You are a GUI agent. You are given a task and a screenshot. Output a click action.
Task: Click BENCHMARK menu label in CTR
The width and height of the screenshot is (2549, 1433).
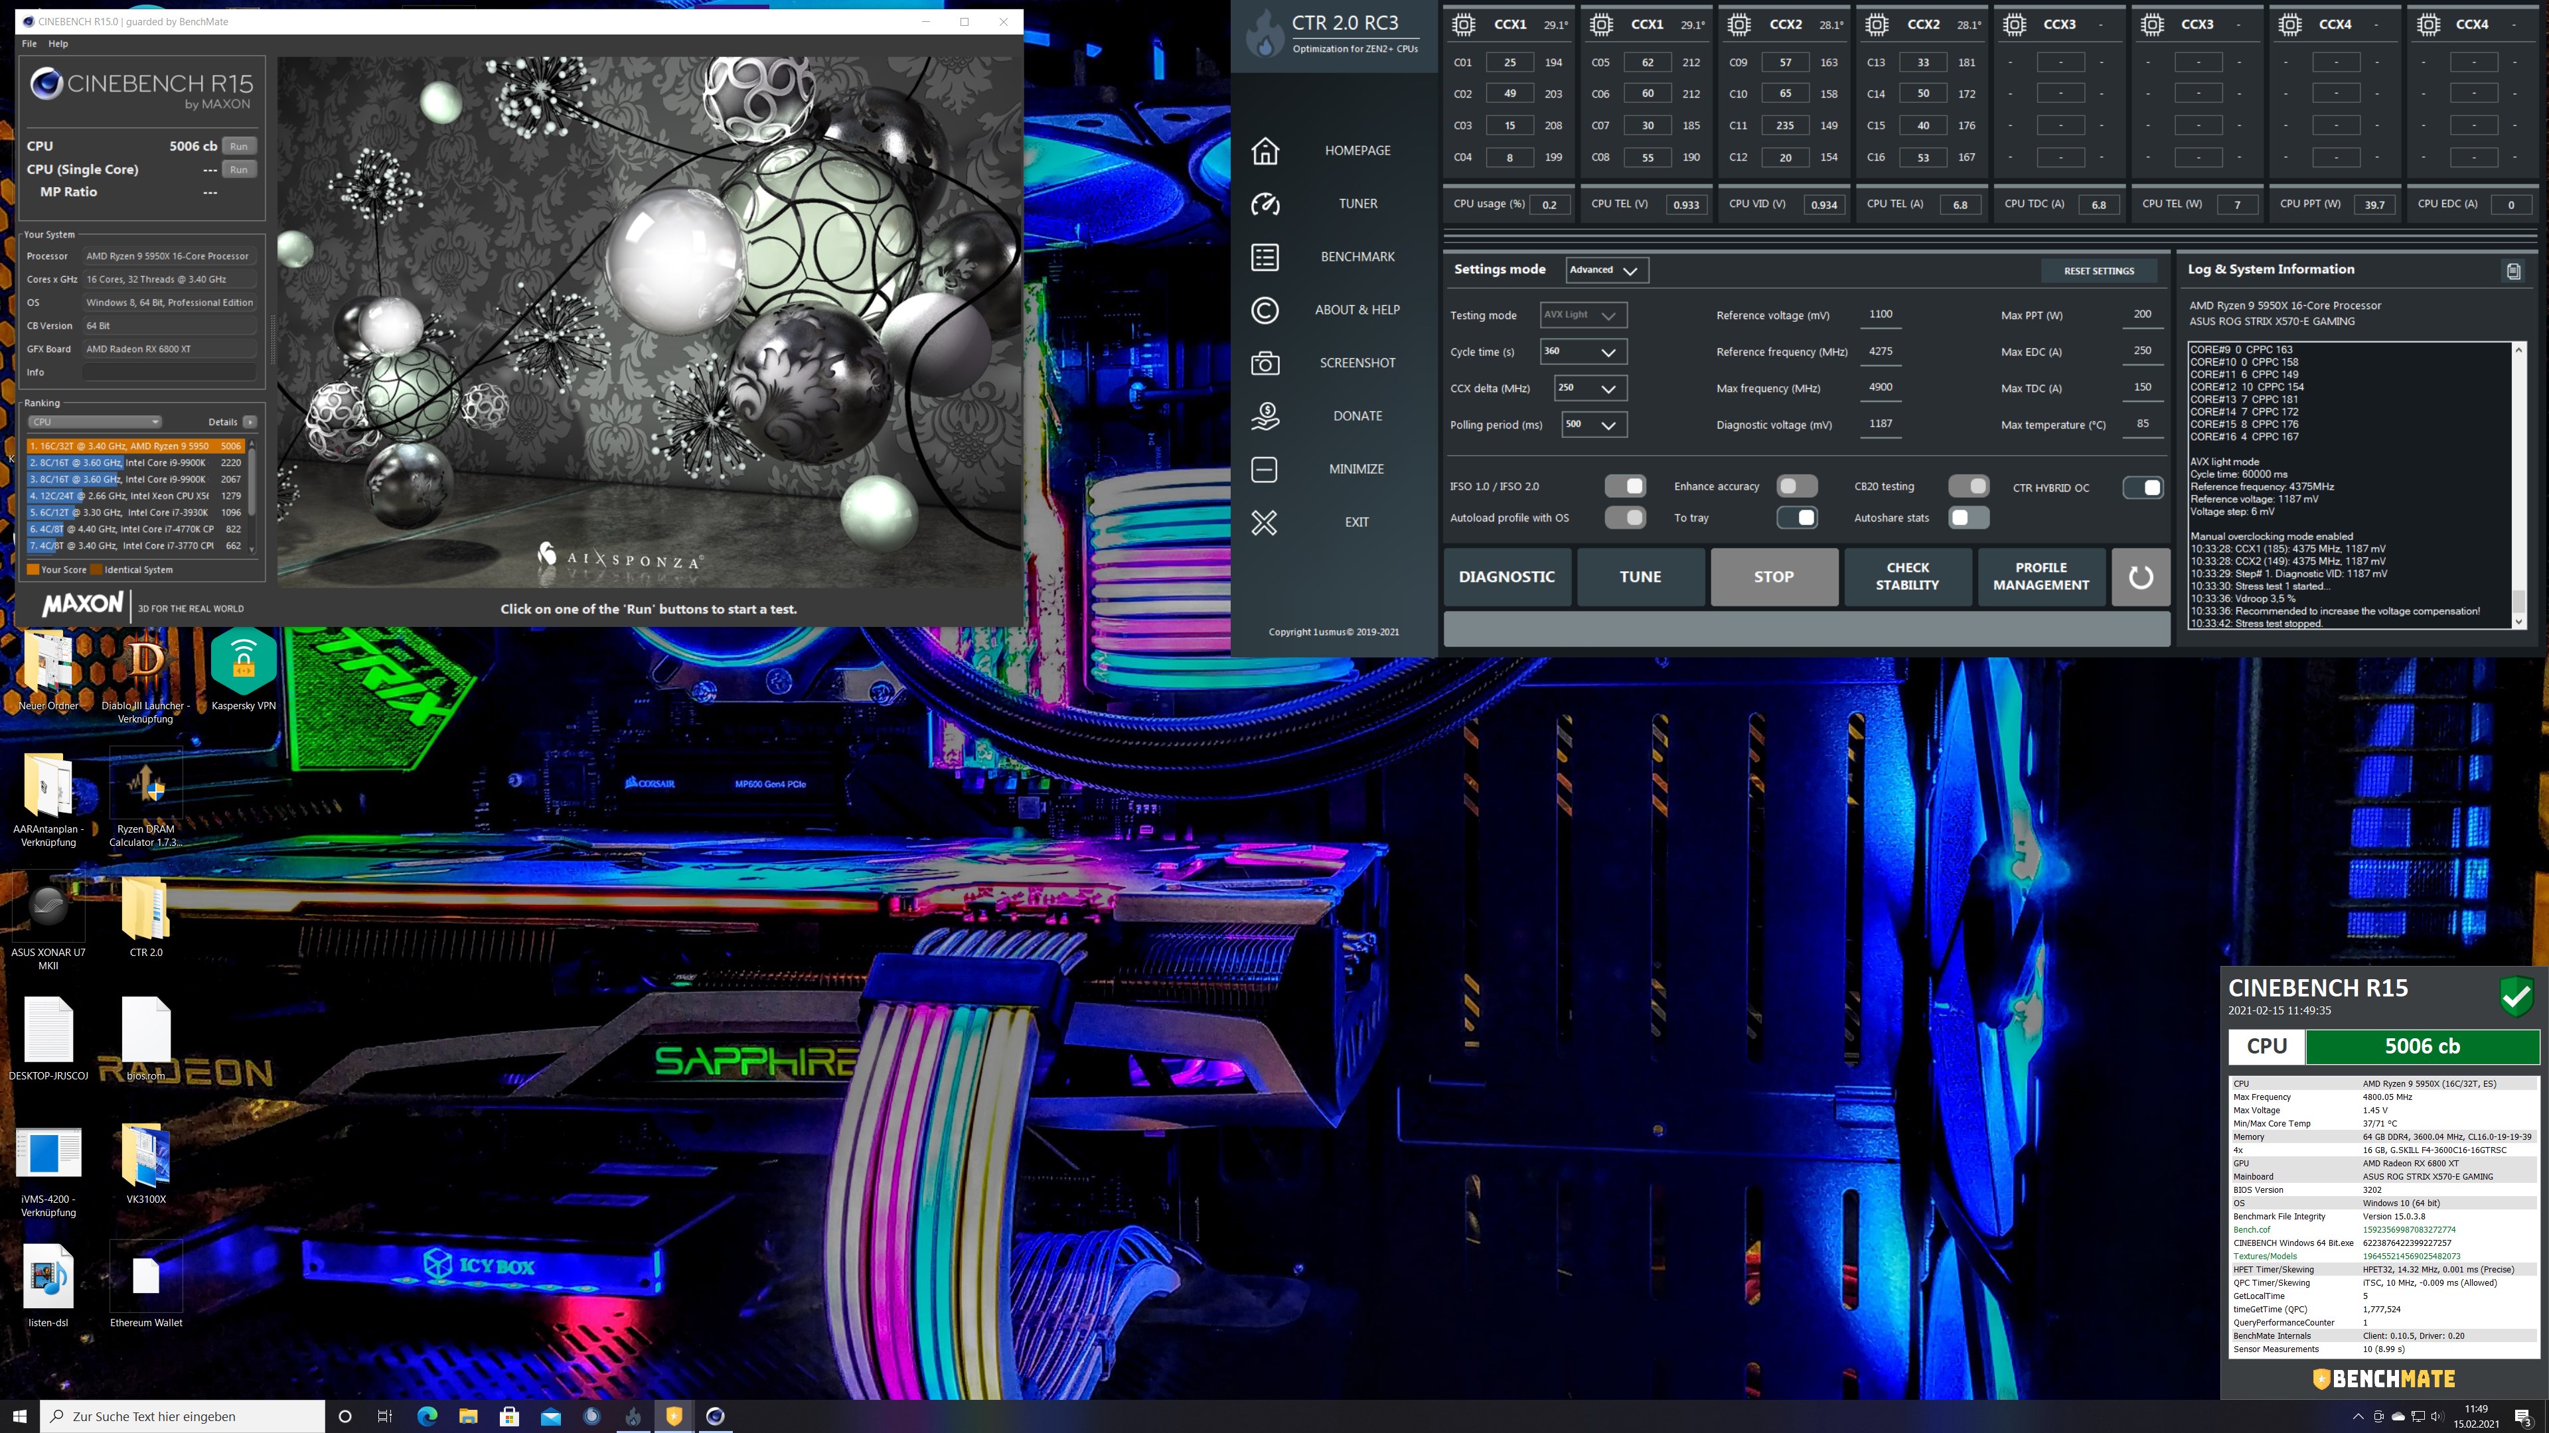coord(1357,257)
